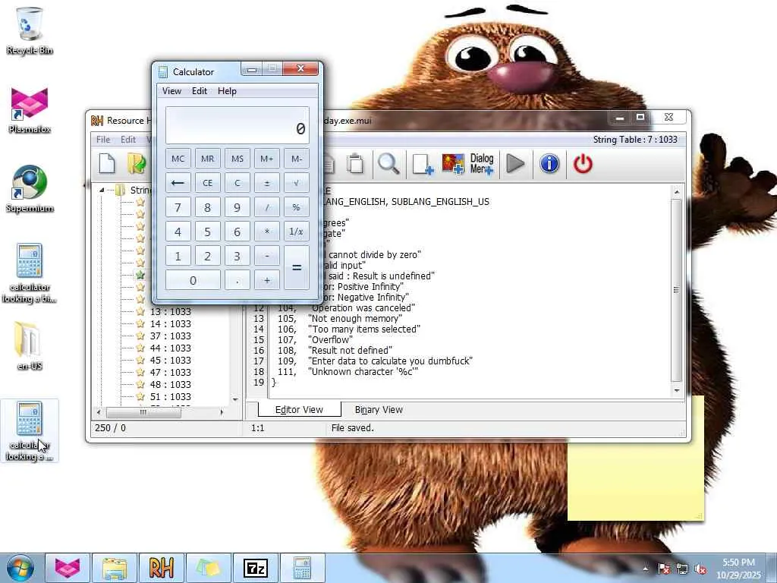Click the CE calculator button
Image resolution: width=777 pixels, height=583 pixels.
tap(208, 183)
